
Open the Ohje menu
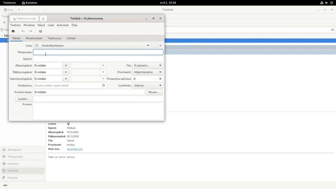coord(75,25)
